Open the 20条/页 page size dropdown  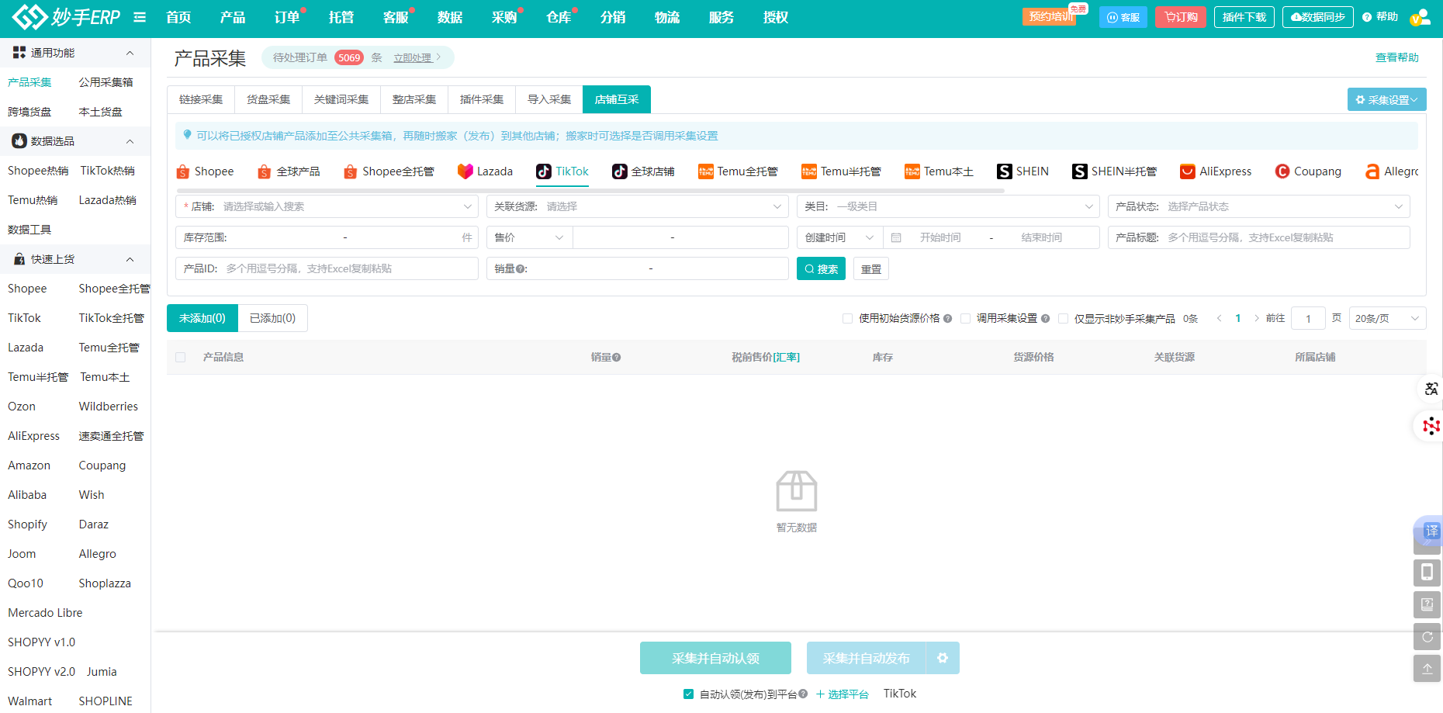(x=1386, y=319)
